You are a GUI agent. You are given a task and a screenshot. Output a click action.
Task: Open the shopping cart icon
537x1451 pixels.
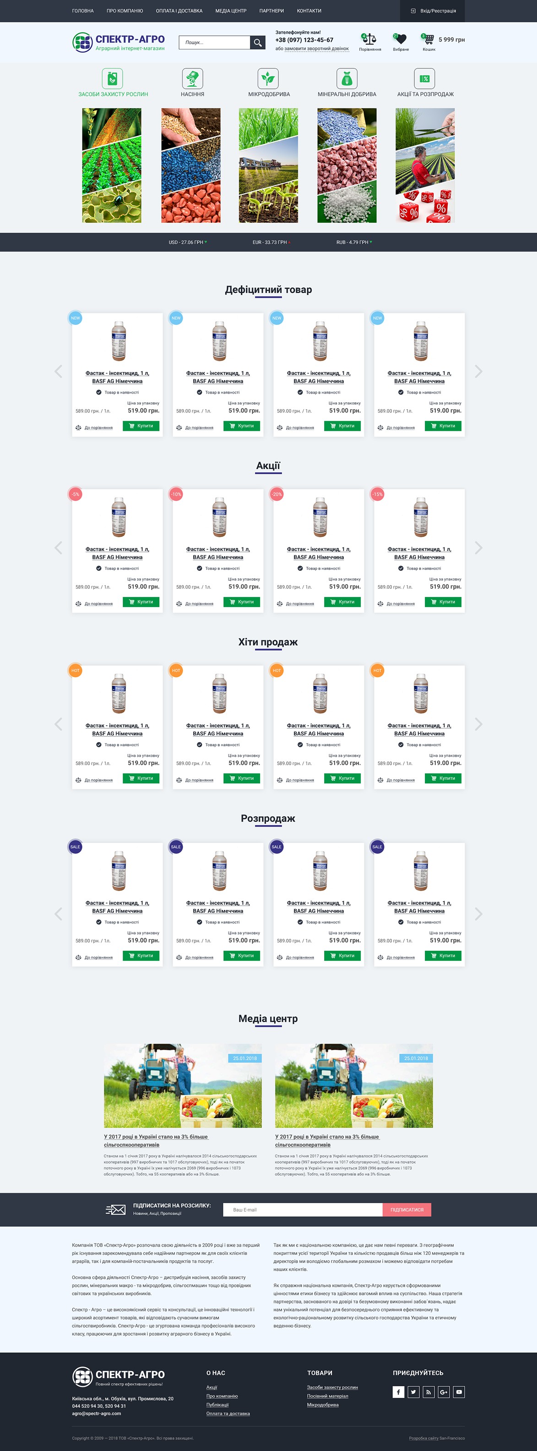[x=429, y=39]
